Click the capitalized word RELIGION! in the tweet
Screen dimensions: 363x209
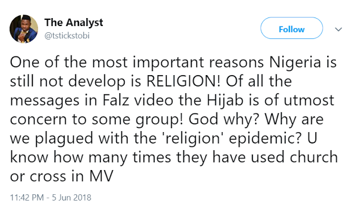183,81
